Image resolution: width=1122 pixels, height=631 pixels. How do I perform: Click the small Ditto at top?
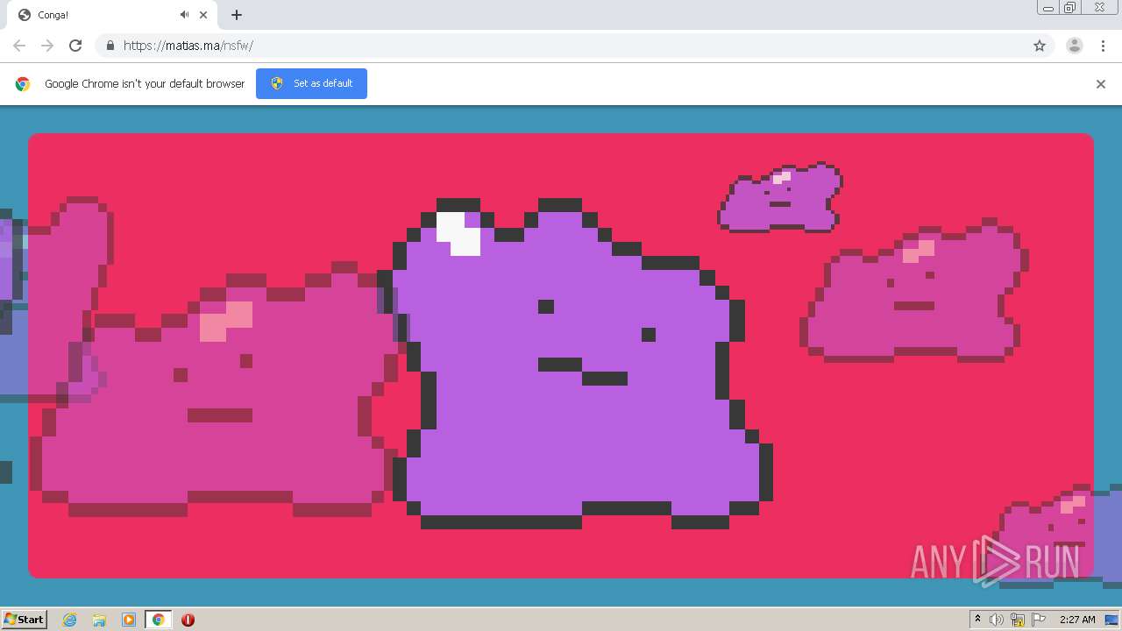click(x=780, y=197)
